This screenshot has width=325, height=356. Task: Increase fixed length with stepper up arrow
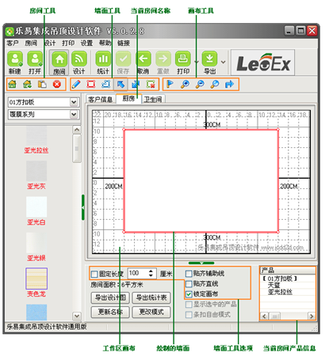point(151,271)
